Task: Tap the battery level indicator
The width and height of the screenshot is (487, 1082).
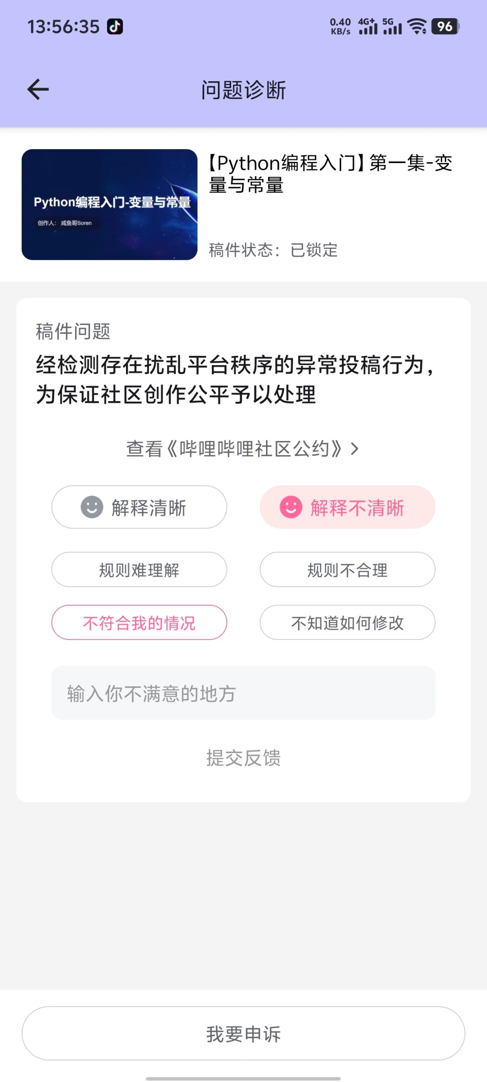Action: (445, 27)
